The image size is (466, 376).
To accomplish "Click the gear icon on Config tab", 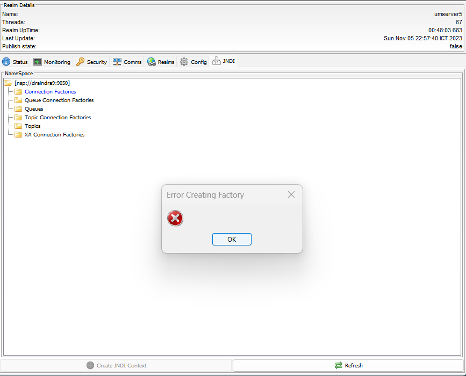I will (x=184, y=62).
